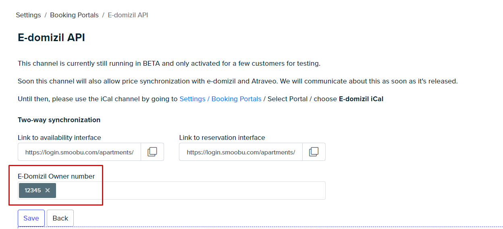Navigate to Booking Portals breadcrumb
This screenshot has width=503, height=229.
74,15
